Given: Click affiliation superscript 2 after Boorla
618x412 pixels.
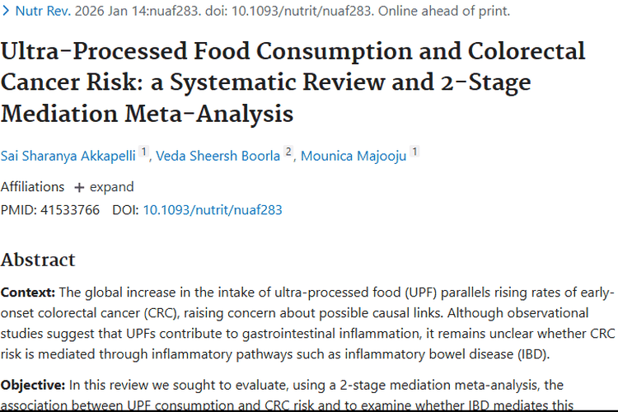Looking at the screenshot, I should [288, 153].
